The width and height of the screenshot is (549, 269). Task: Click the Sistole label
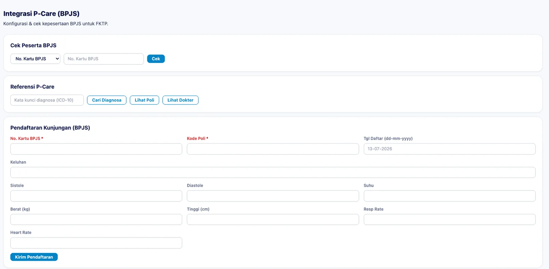pos(17,185)
